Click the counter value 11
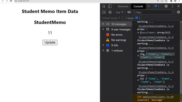The image size is (182, 102). [50, 33]
